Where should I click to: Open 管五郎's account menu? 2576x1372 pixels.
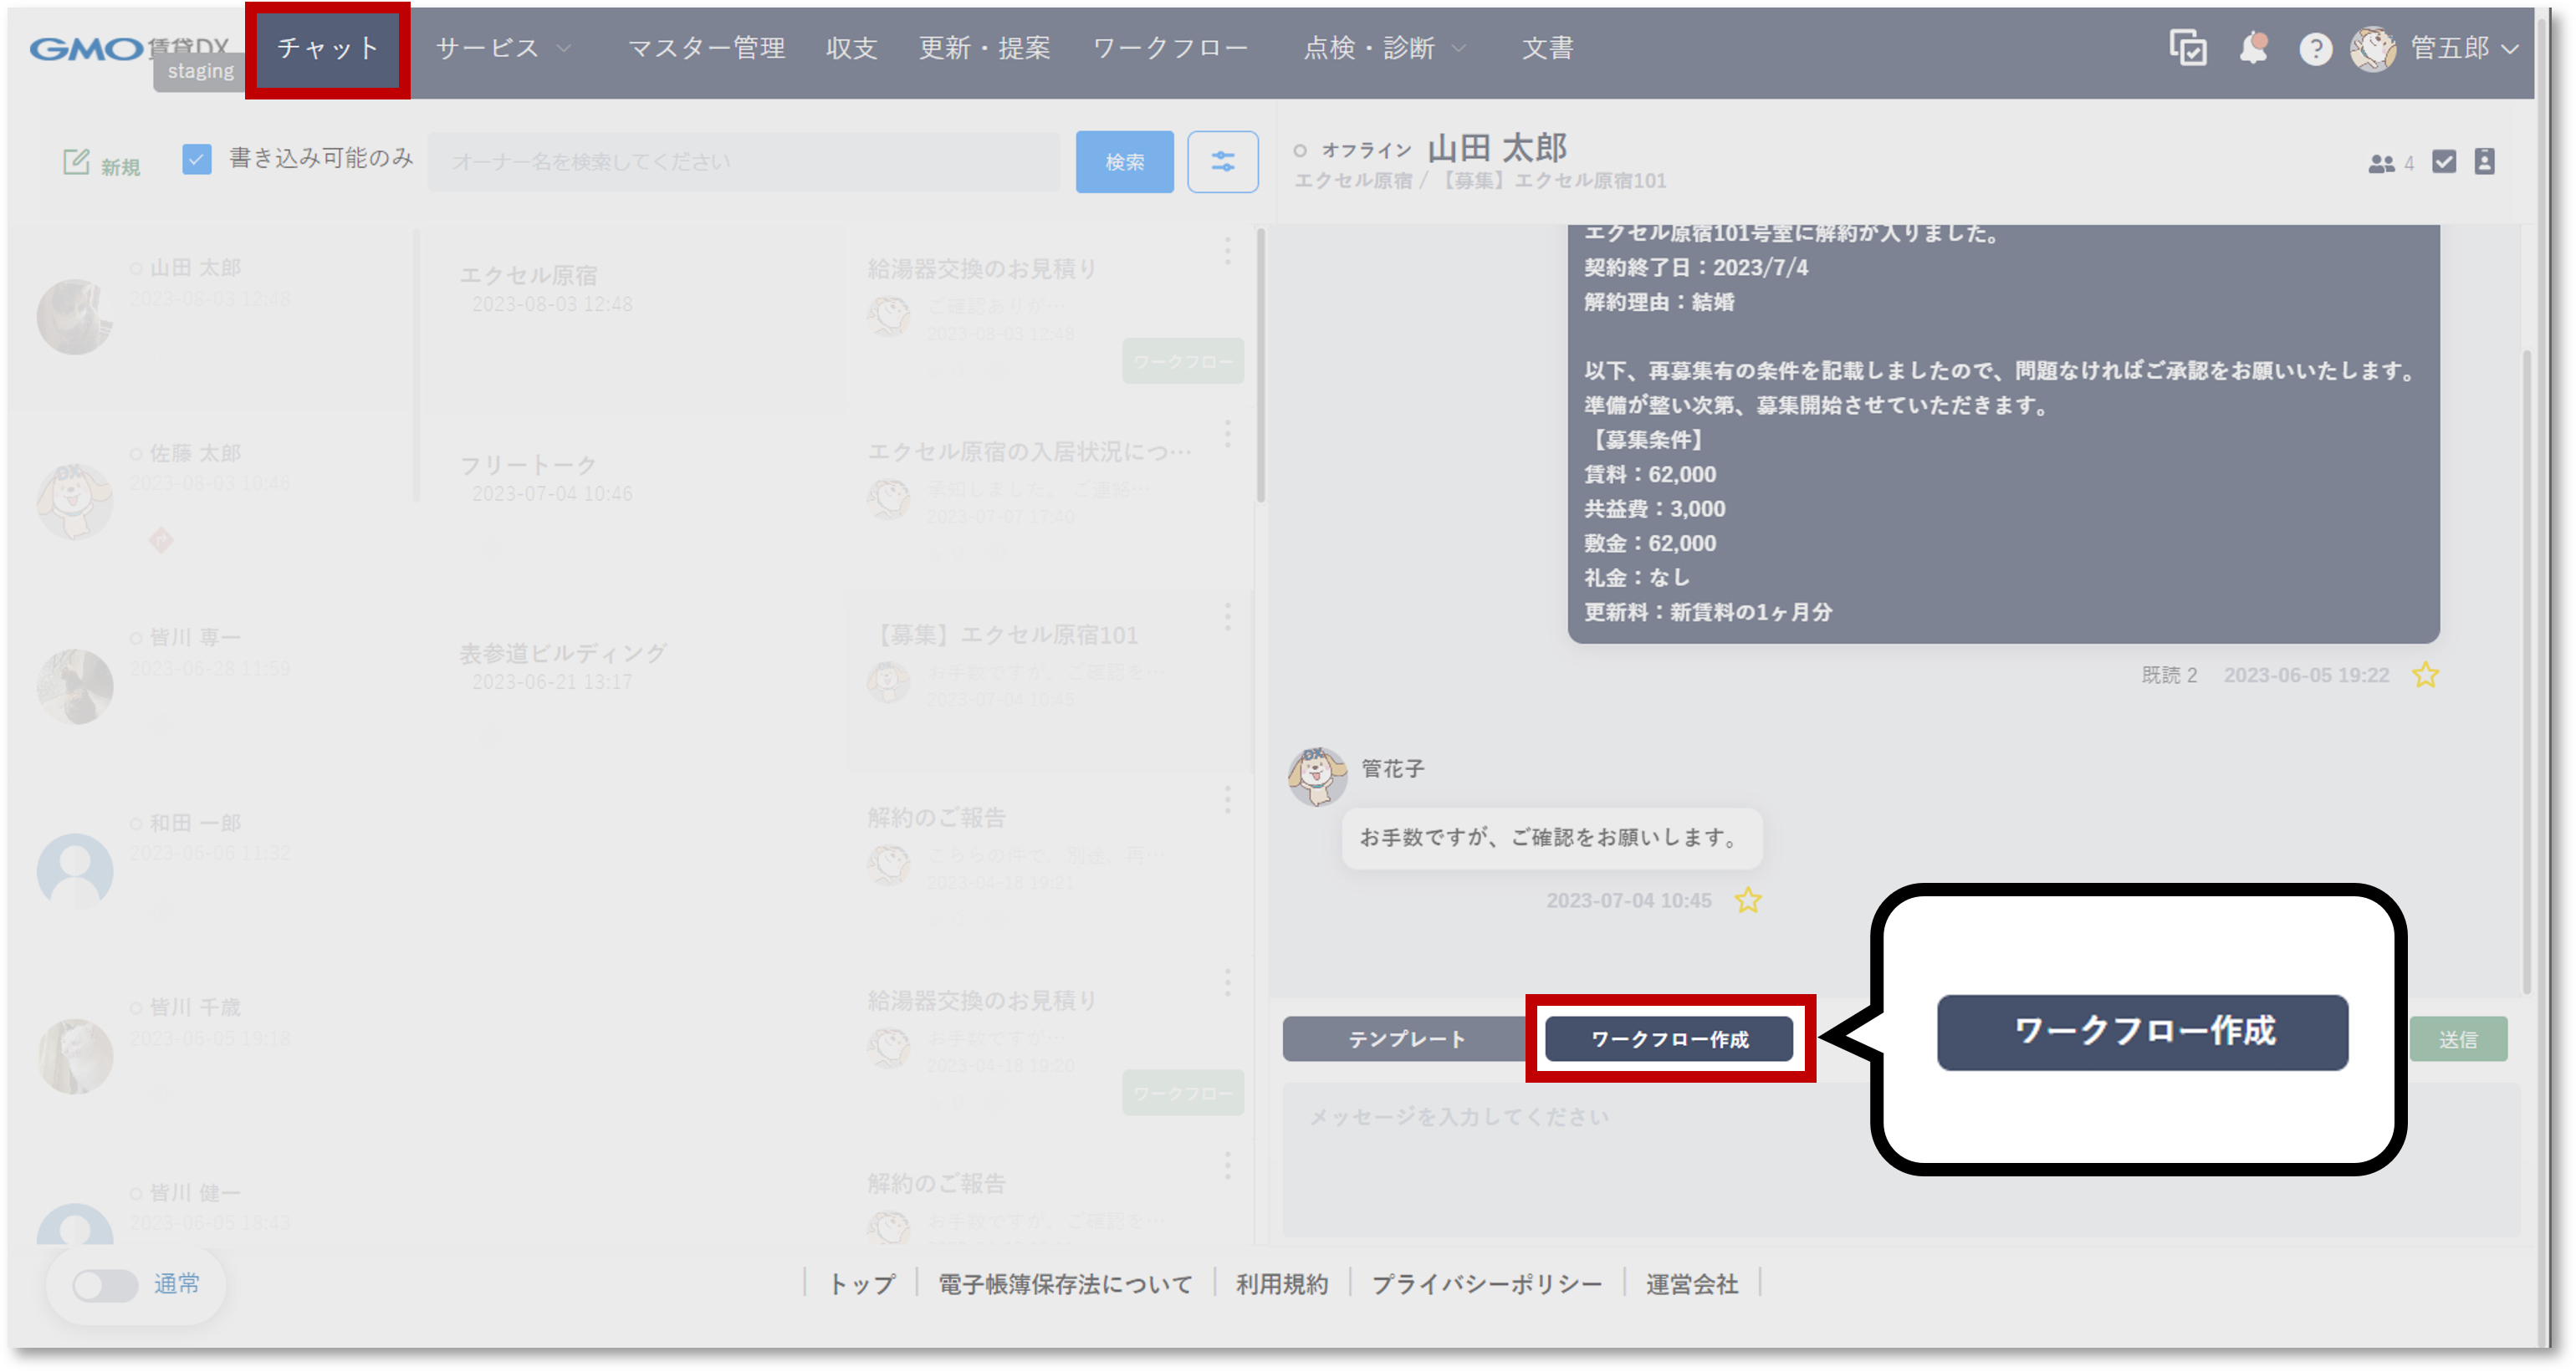[2450, 48]
